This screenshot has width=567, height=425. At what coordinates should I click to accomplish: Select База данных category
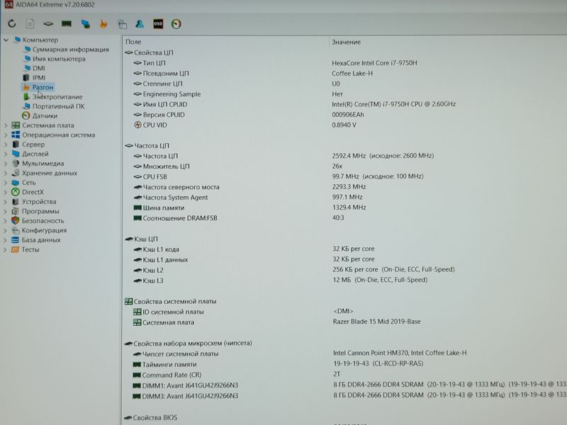click(x=41, y=239)
